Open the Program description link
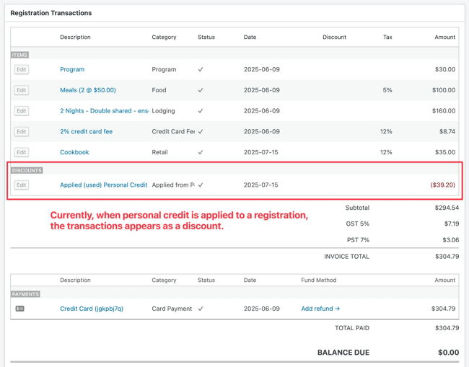The image size is (469, 367). coord(72,70)
